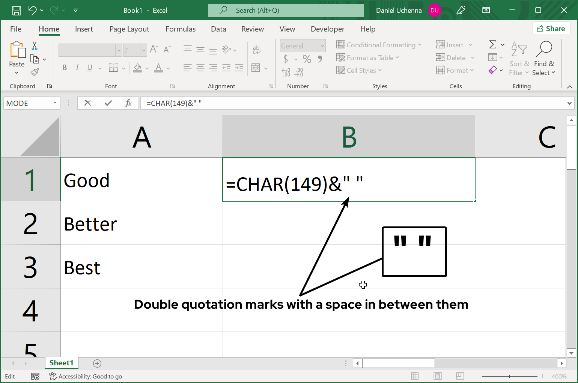Expand the formula bar chevron
The image size is (578, 383).
(x=569, y=103)
